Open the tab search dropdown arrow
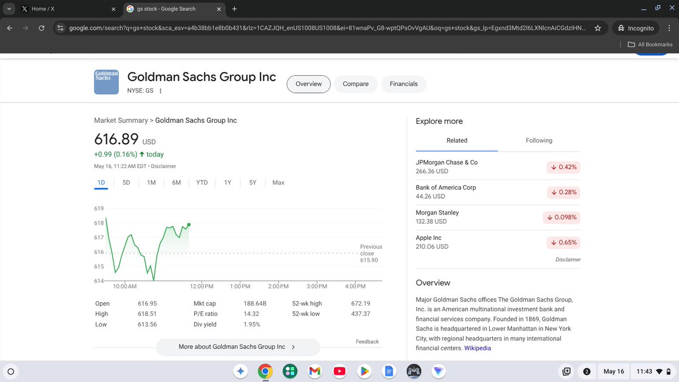 pyautogui.click(x=8, y=8)
